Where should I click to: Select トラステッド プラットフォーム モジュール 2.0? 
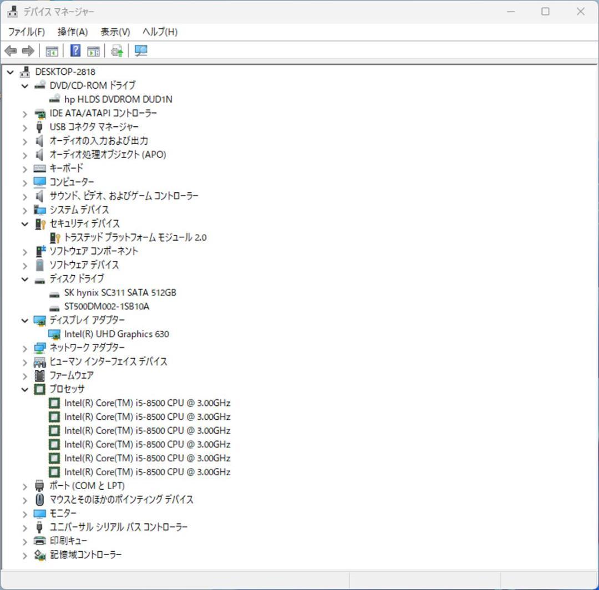135,237
